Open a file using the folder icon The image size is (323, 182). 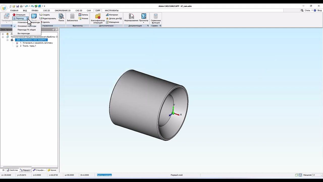coord(14,6)
